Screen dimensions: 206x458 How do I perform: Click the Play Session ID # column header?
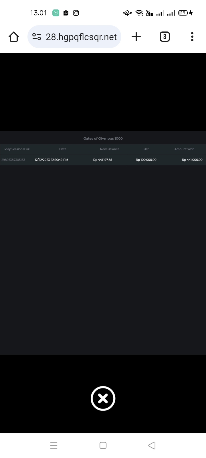pyautogui.click(x=17, y=149)
